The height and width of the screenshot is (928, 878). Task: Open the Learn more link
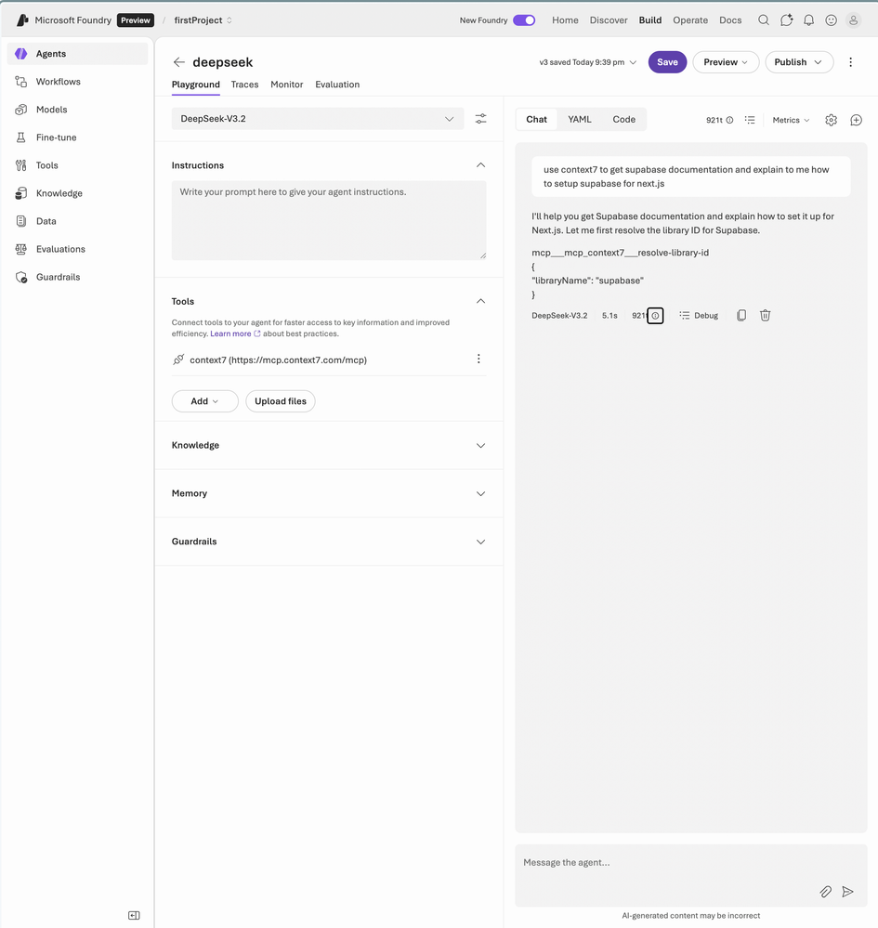coord(235,333)
